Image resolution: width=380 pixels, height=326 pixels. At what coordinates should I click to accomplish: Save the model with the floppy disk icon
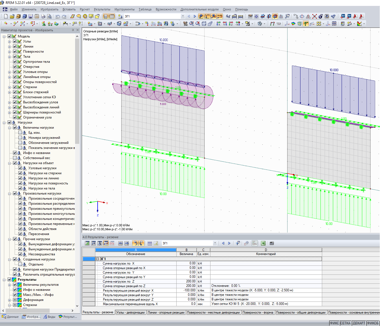31,16
